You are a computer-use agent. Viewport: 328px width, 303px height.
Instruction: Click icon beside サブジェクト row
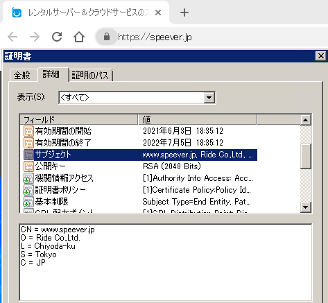coord(28,155)
